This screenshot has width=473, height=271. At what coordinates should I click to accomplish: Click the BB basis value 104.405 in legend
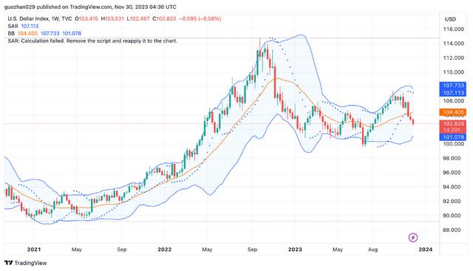coord(27,33)
